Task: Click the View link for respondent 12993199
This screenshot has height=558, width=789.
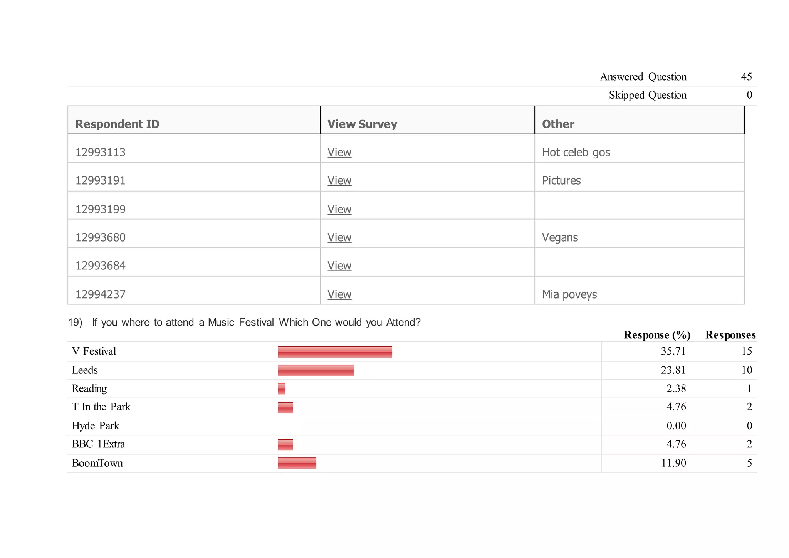Action: point(339,210)
